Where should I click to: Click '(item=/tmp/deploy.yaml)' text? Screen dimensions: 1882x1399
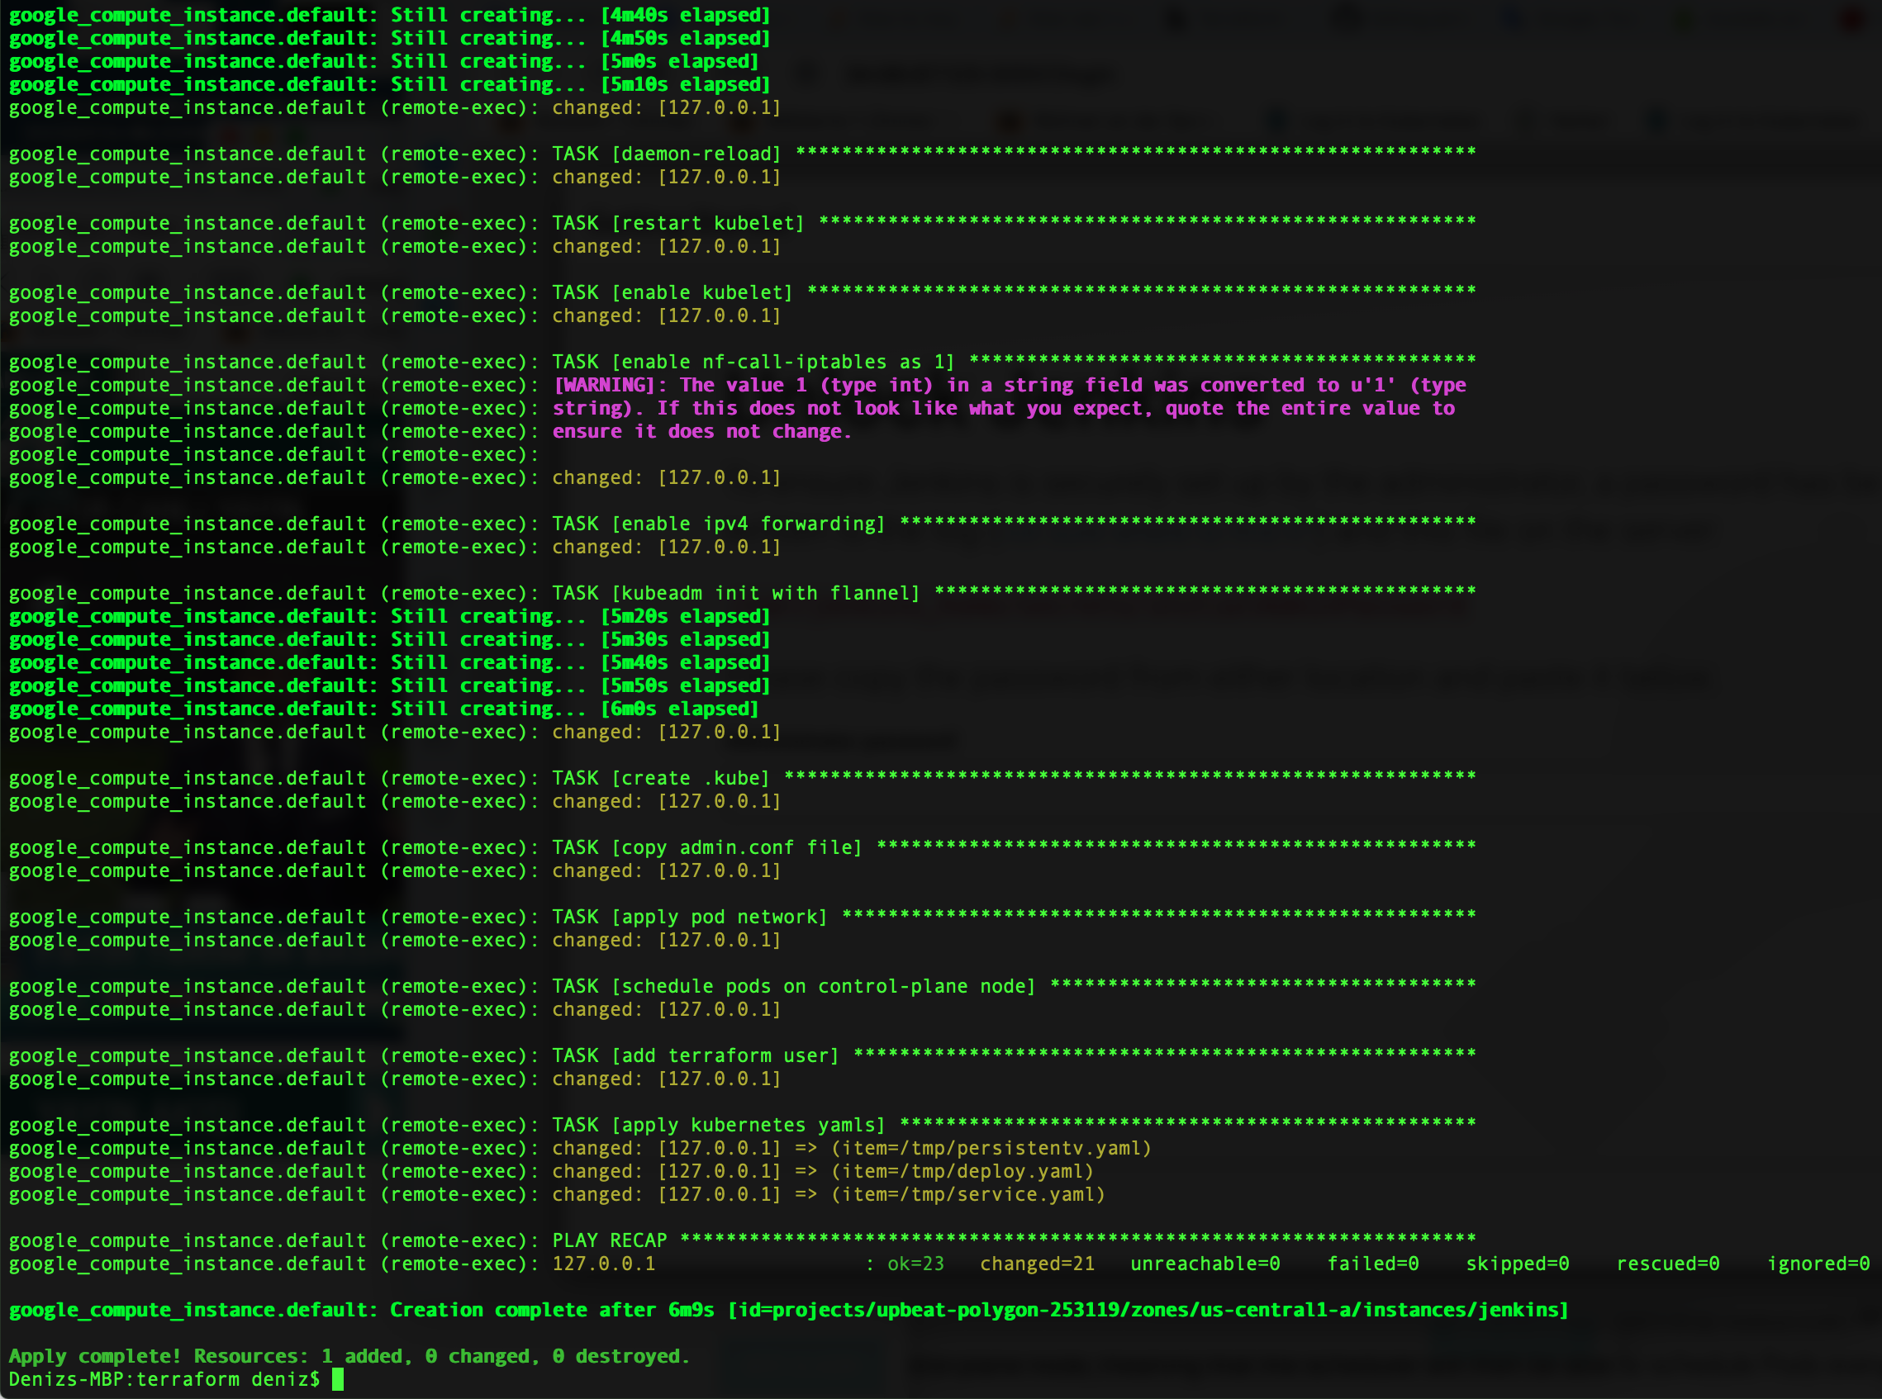(x=962, y=1171)
